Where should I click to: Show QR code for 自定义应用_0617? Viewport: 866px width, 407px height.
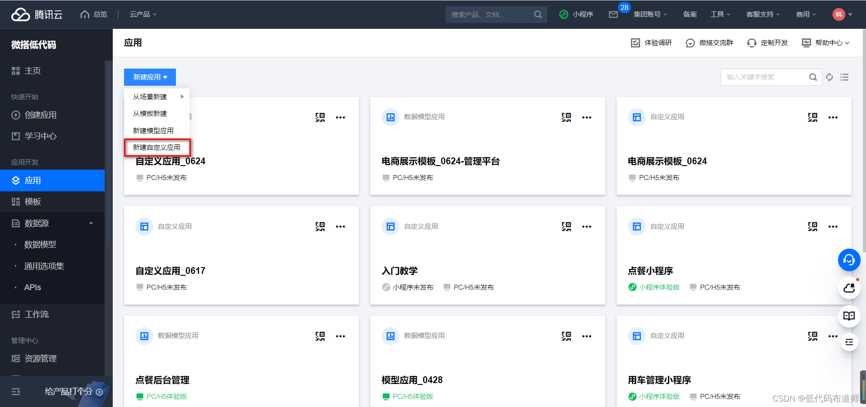pyautogui.click(x=320, y=227)
